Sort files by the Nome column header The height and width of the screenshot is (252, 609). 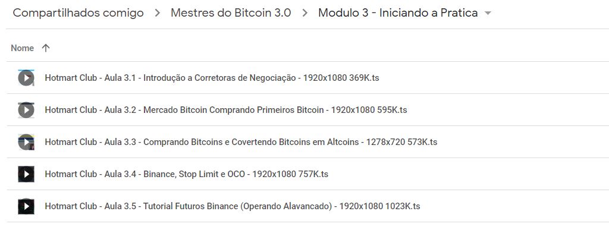coord(22,48)
